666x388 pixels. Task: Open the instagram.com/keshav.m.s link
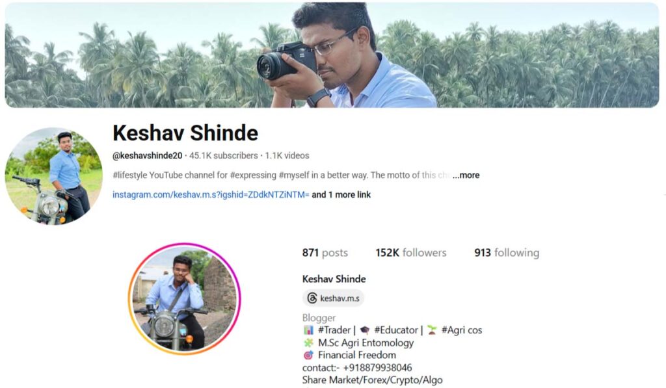pyautogui.click(x=211, y=195)
